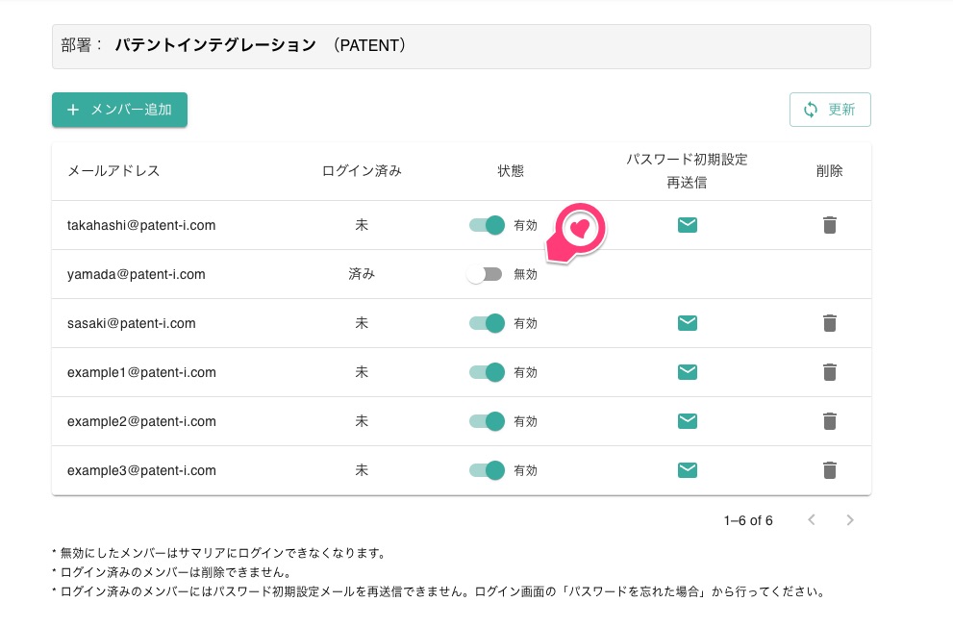
Task: Disable the sasaki@patent-i.com status toggle
Action: coord(487,322)
